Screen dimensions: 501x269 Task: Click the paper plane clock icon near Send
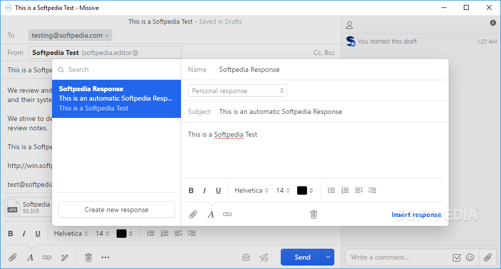tap(264, 257)
